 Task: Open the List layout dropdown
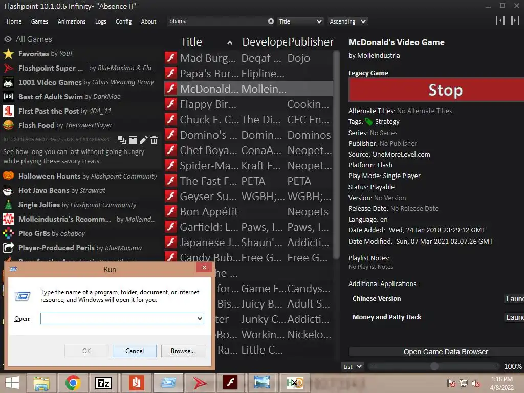pos(352,366)
